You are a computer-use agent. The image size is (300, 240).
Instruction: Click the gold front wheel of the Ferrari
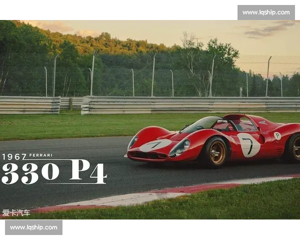[x=217, y=152]
